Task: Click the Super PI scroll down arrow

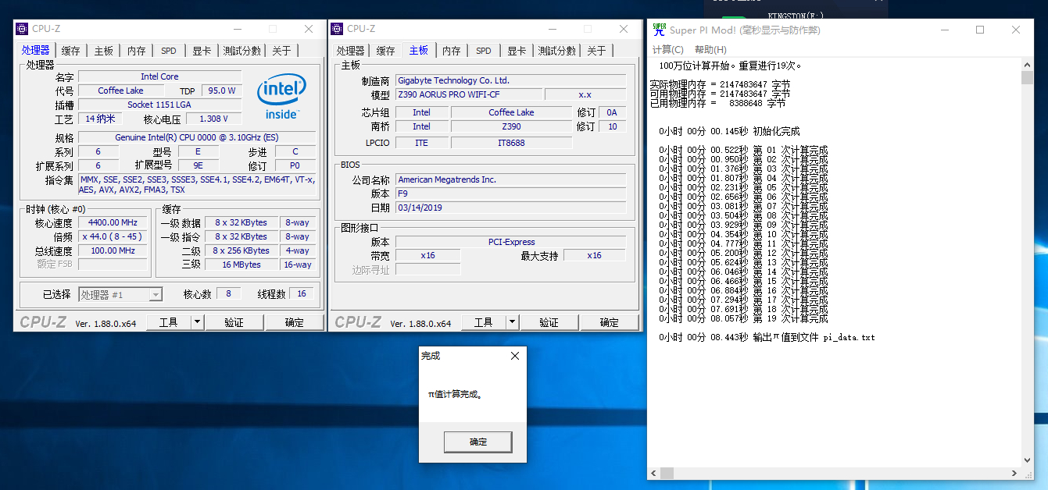Action: 1027,461
